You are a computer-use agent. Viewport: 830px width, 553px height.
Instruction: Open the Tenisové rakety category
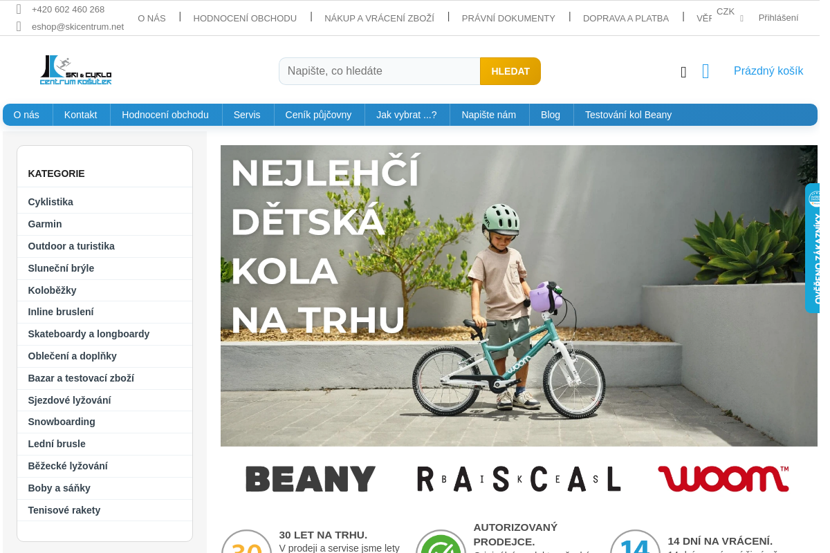104,510
